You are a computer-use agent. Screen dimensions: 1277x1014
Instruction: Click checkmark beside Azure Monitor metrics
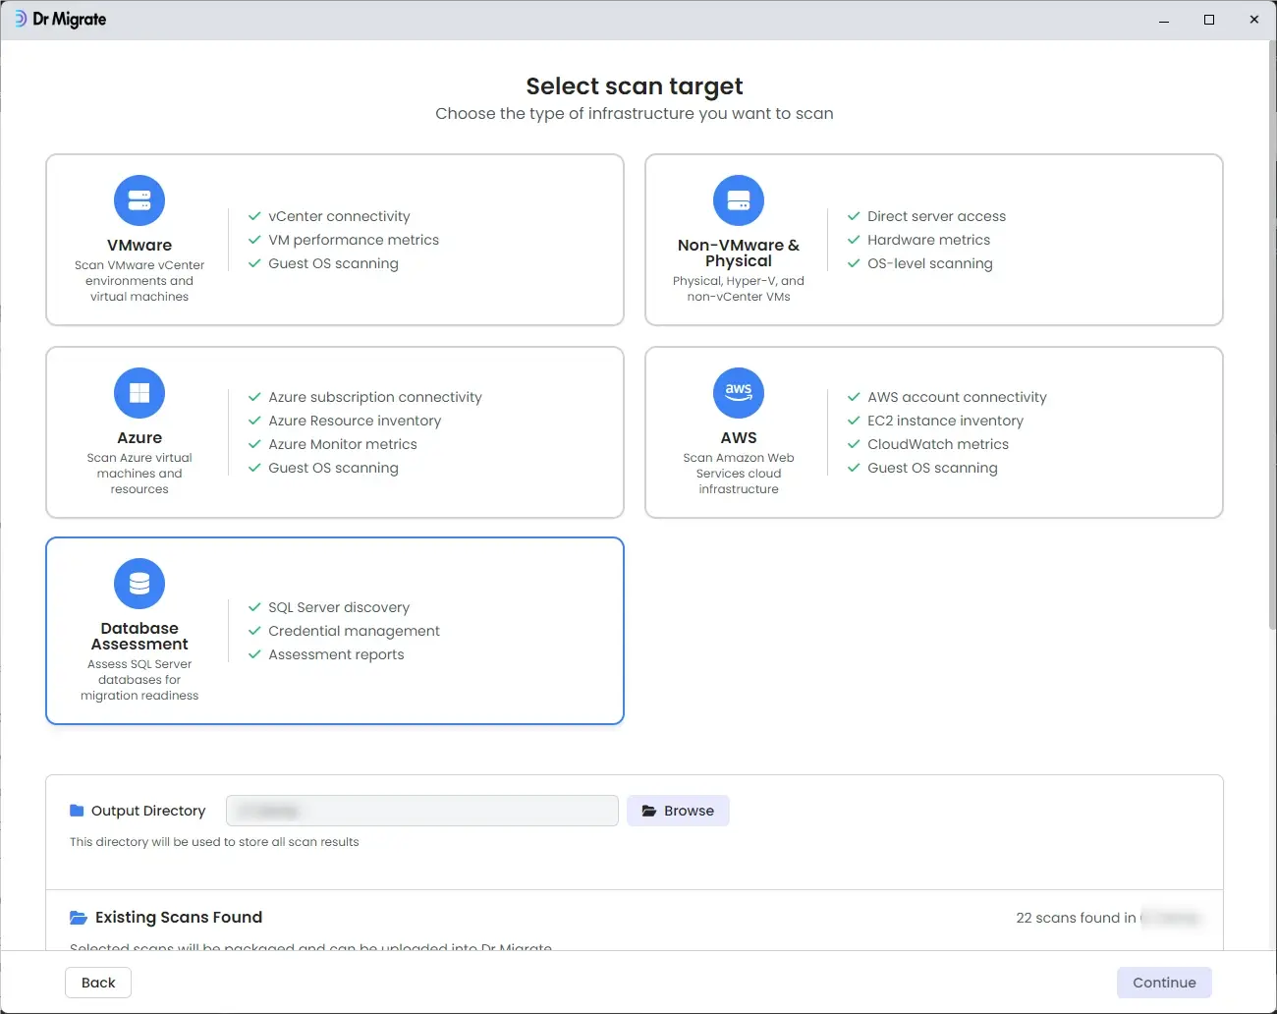(x=254, y=444)
